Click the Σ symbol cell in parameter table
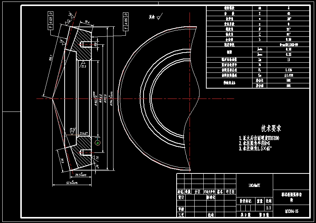Screen dimensions: 316x223 tap(260, 34)
